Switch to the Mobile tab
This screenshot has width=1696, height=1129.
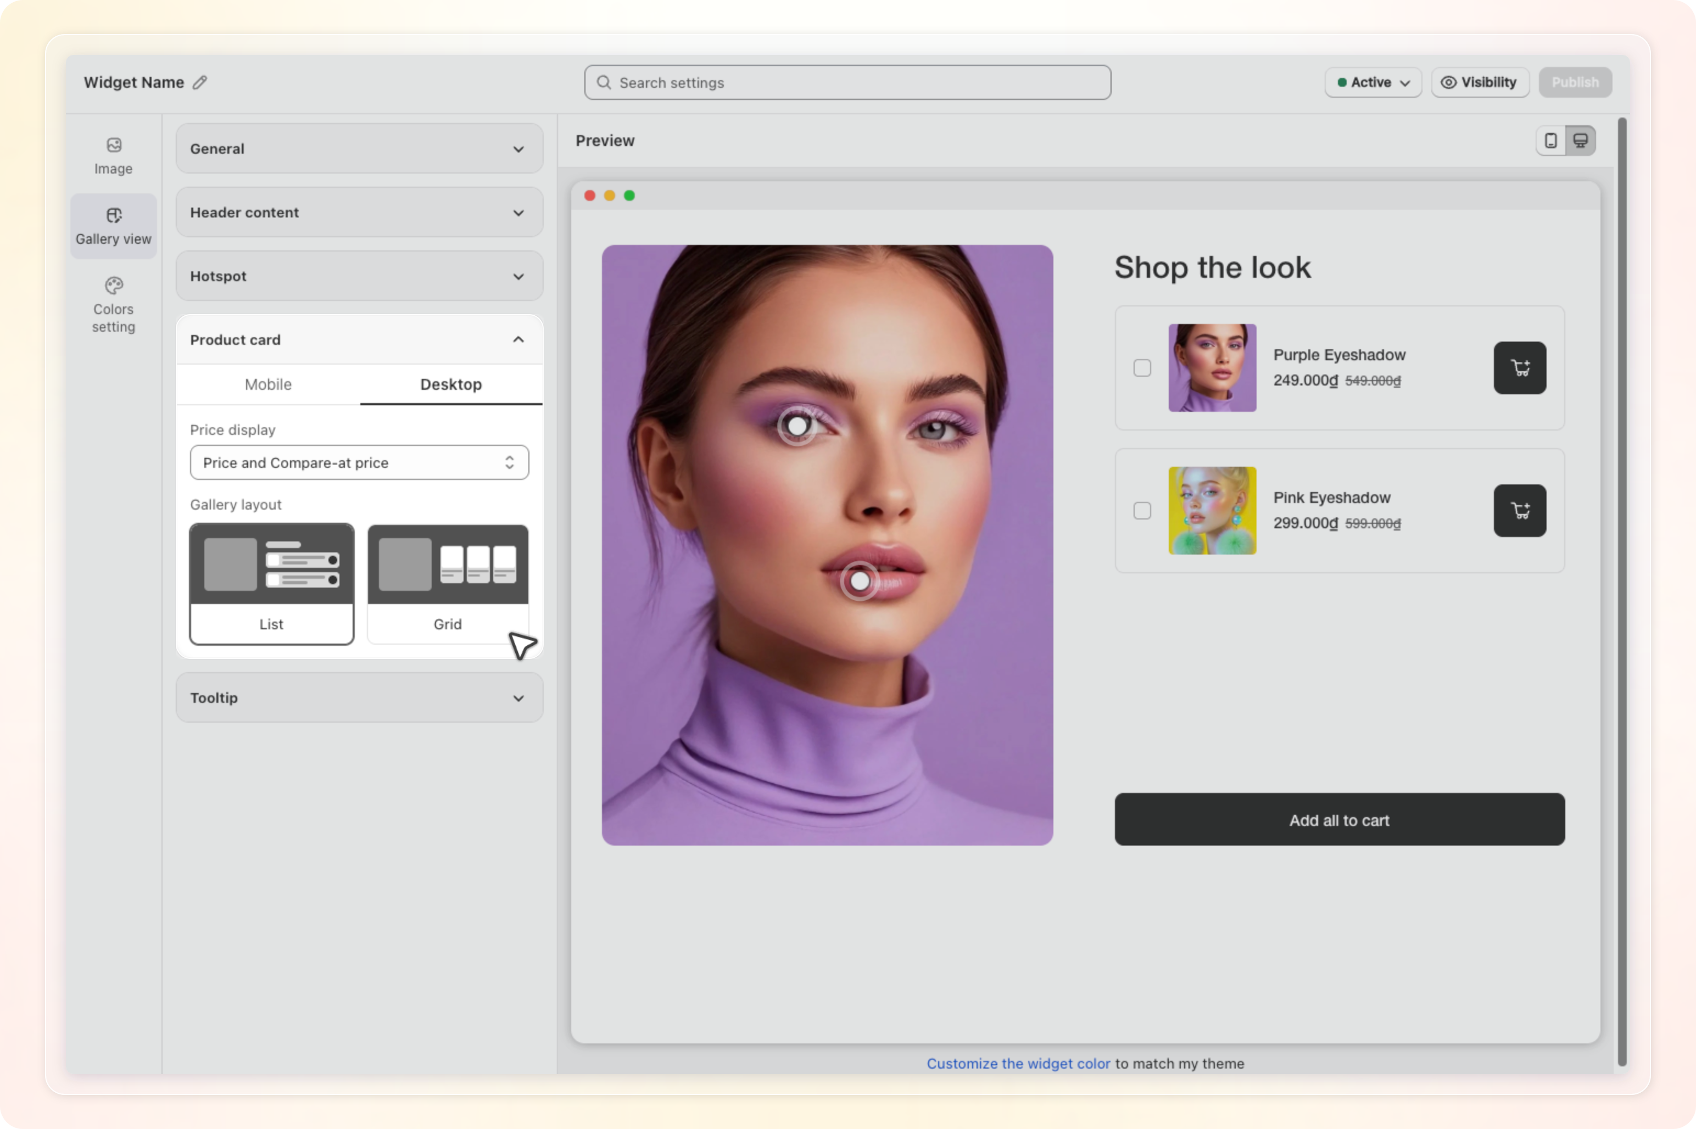click(x=268, y=384)
